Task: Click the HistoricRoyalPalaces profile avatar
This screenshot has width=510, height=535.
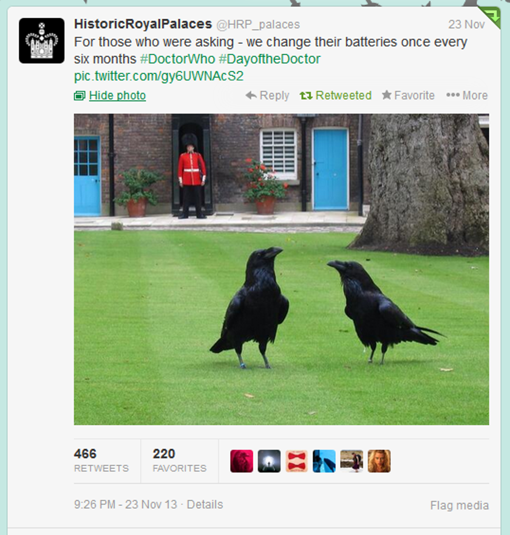Action: click(42, 41)
